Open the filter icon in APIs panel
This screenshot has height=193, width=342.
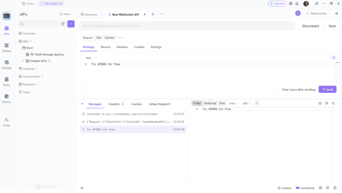(x=63, y=24)
